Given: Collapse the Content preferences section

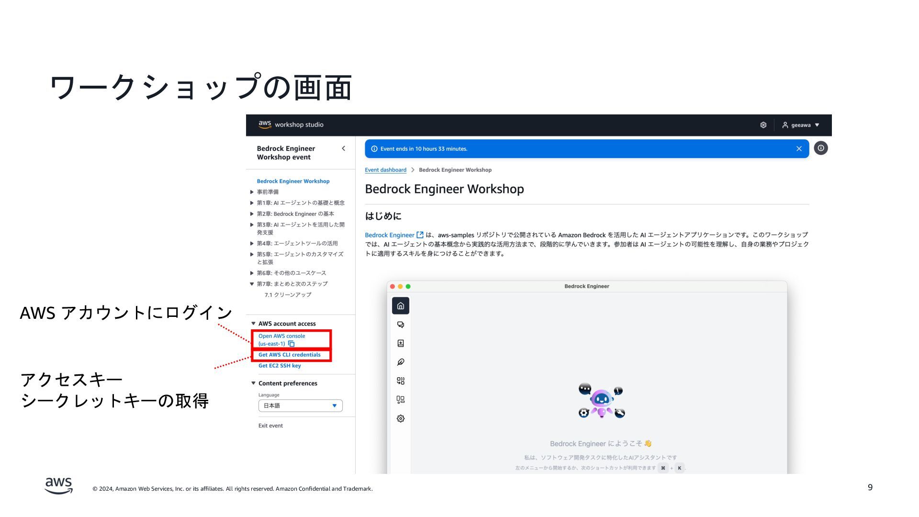Looking at the screenshot, I should [253, 383].
